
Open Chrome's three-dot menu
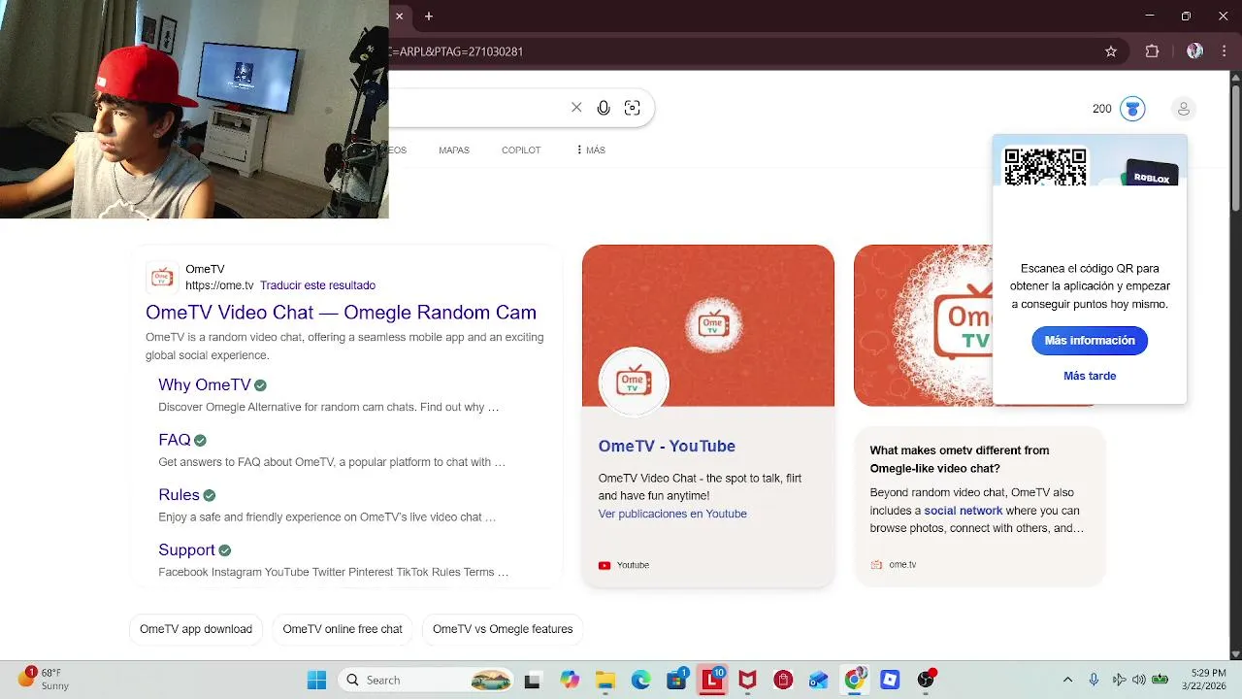[x=1226, y=51]
